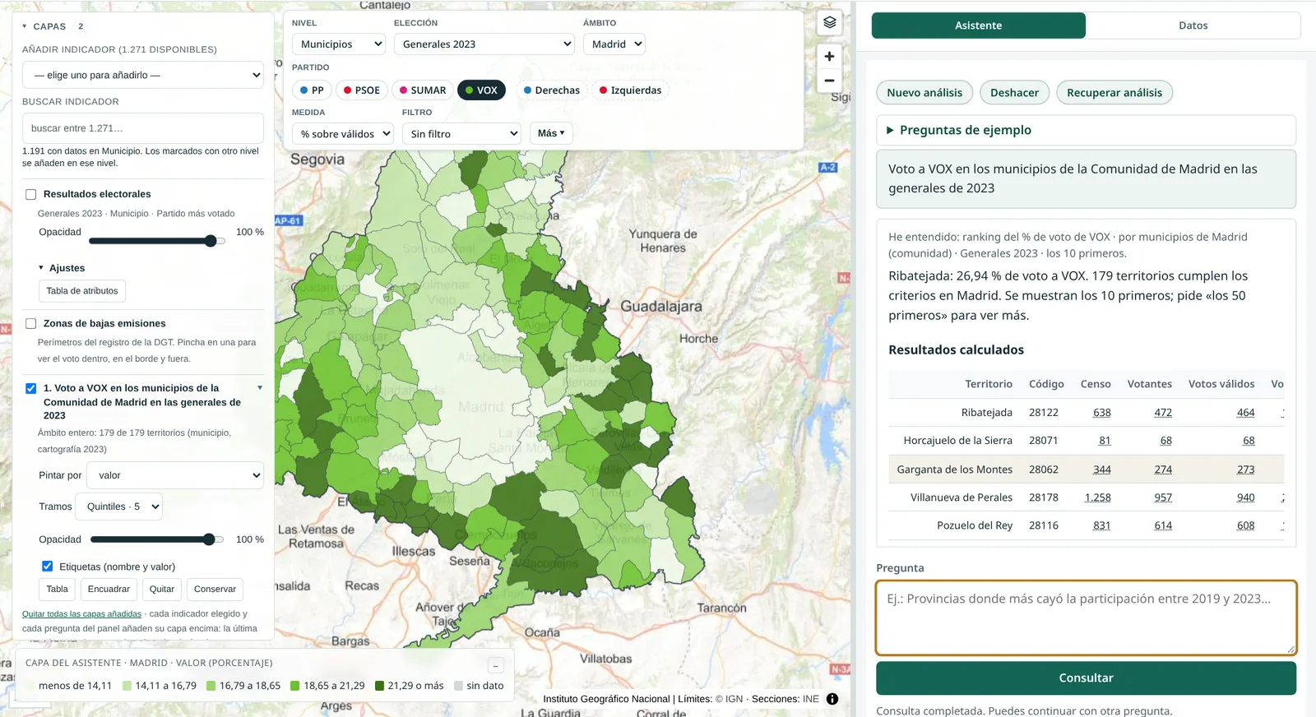
Task: Click Recuperar análisis button
Action: [x=1114, y=93]
